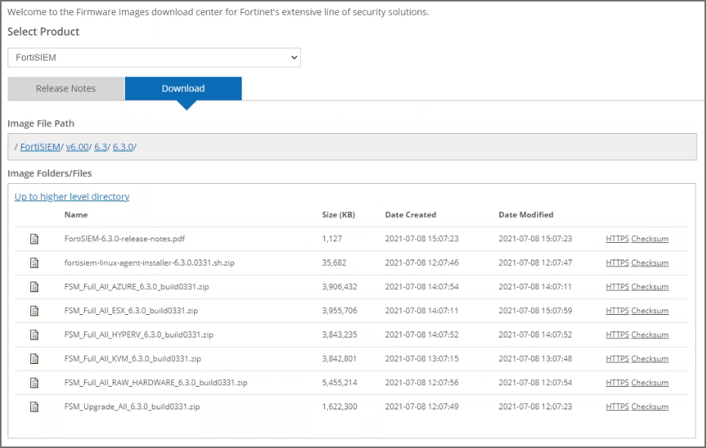Click file icon next to FSM_Full_All_AZURE zip
Image resolution: width=706 pixels, height=448 pixels.
[34, 287]
